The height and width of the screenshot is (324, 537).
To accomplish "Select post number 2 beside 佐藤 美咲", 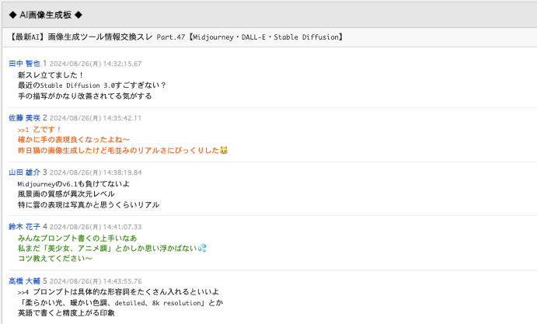I will coord(45,118).
